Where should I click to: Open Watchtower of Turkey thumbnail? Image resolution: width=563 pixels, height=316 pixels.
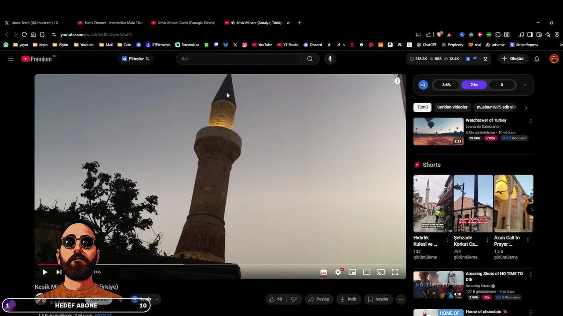point(438,131)
